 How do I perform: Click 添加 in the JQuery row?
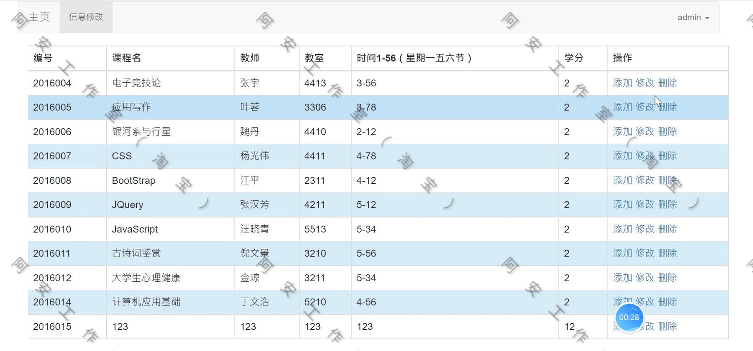[622, 204]
